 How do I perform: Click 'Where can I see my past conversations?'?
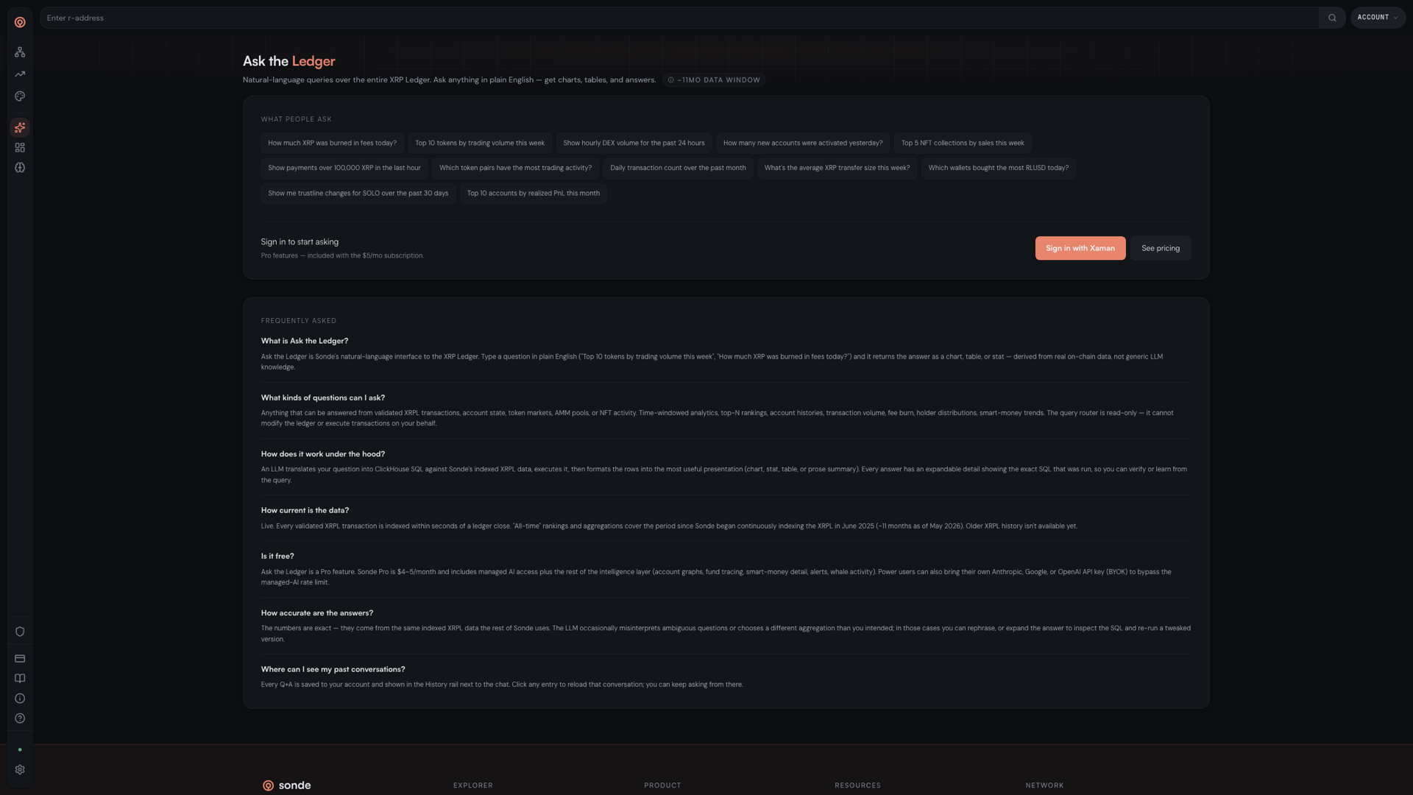333,669
